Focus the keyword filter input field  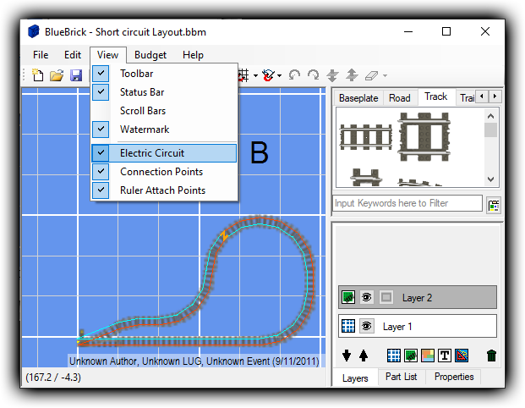coord(407,203)
